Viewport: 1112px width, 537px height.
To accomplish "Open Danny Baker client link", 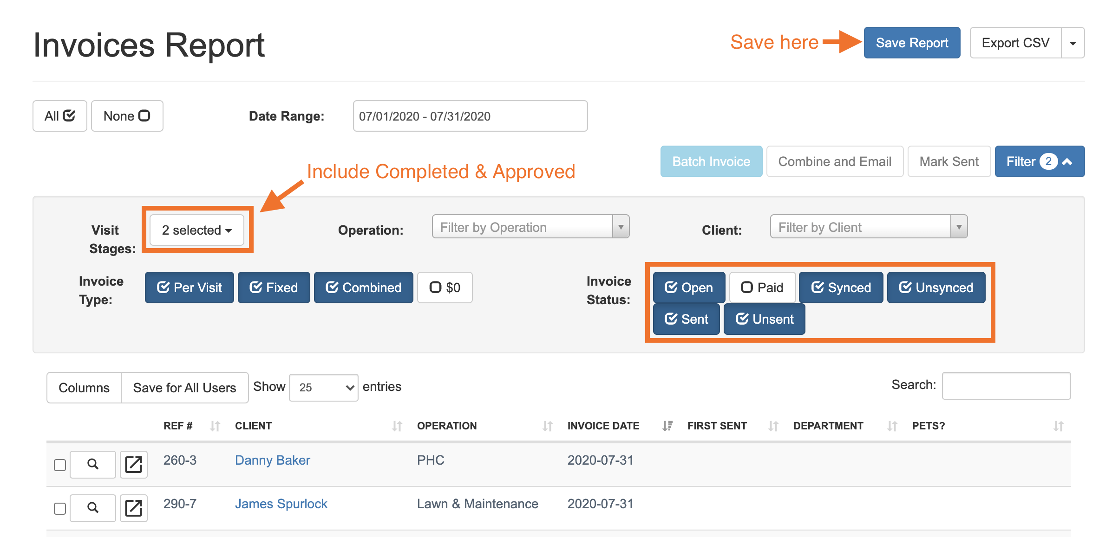I will 272,460.
